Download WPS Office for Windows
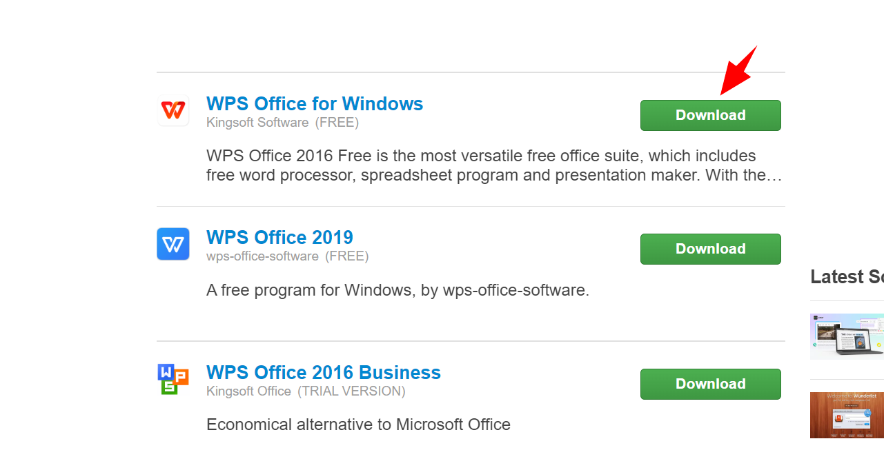The height and width of the screenshot is (450, 884). 710,115
